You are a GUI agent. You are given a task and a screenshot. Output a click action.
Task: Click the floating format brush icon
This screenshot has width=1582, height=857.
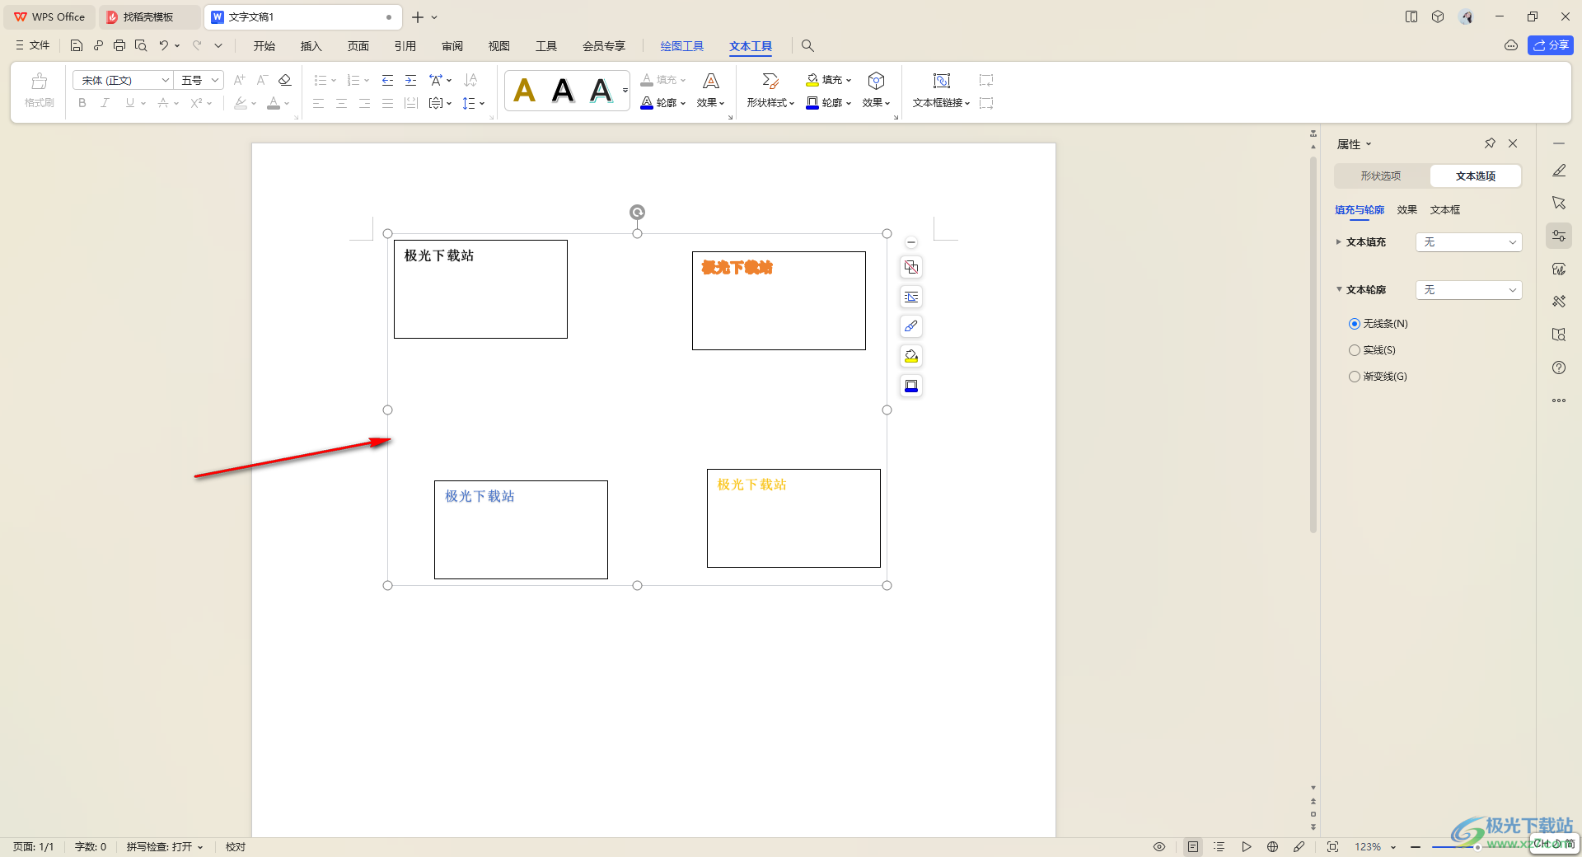tap(911, 326)
